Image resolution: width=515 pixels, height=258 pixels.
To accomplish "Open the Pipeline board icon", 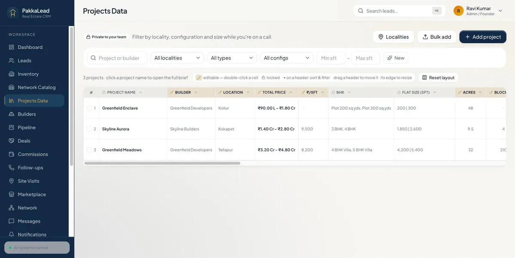I will click(12, 127).
